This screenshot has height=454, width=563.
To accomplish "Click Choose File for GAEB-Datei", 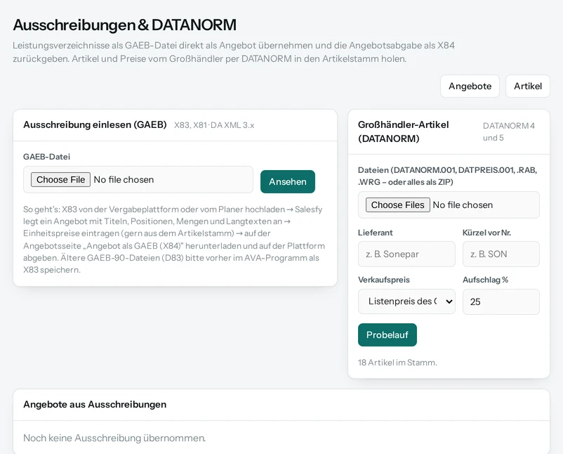I will pos(60,180).
